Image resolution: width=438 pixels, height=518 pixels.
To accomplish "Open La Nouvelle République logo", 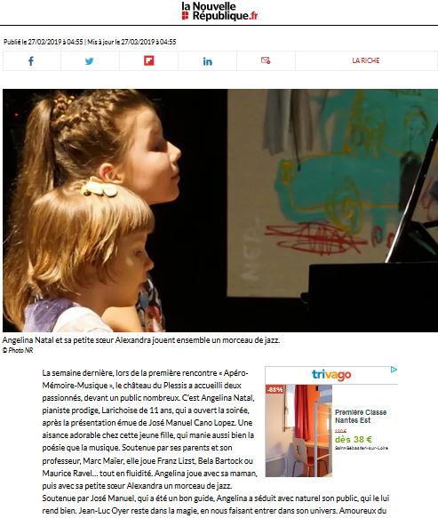I will [x=219, y=12].
